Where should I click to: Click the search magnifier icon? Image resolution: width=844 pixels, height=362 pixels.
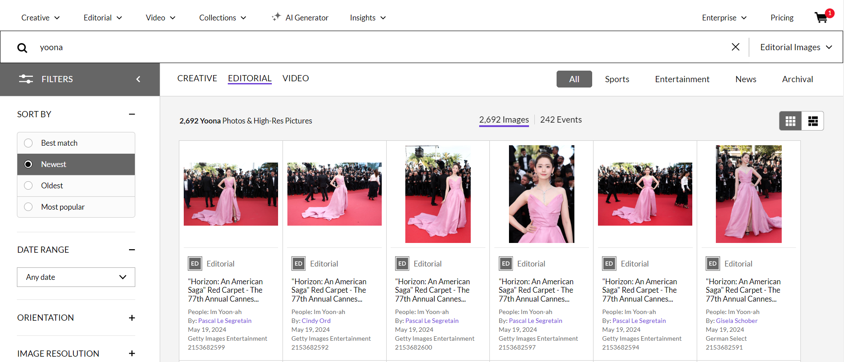(x=22, y=48)
